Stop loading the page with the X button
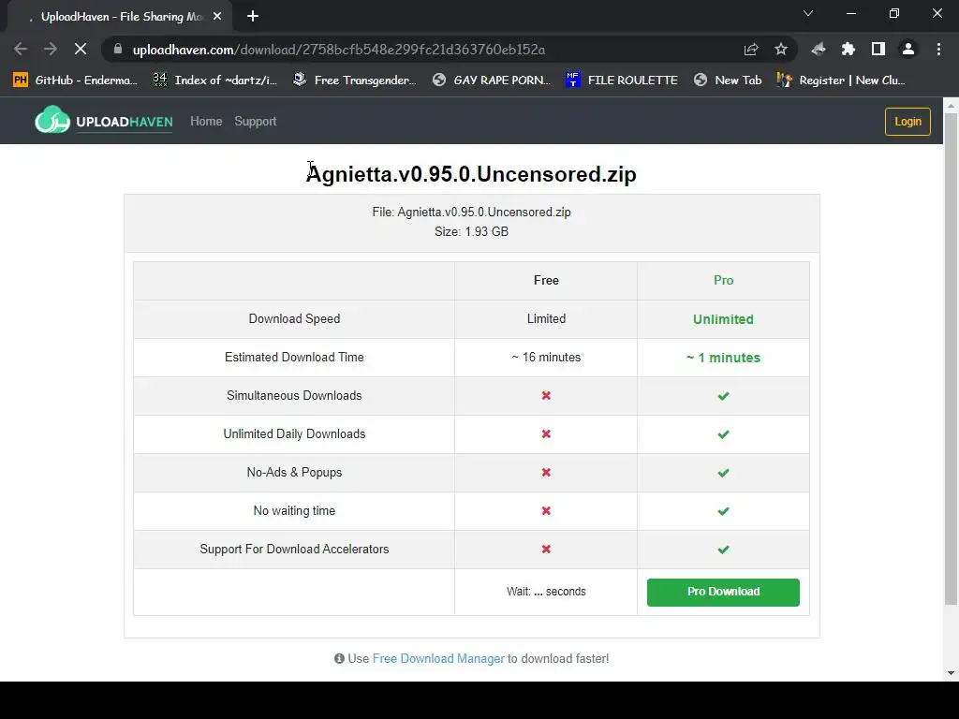 coord(81,49)
